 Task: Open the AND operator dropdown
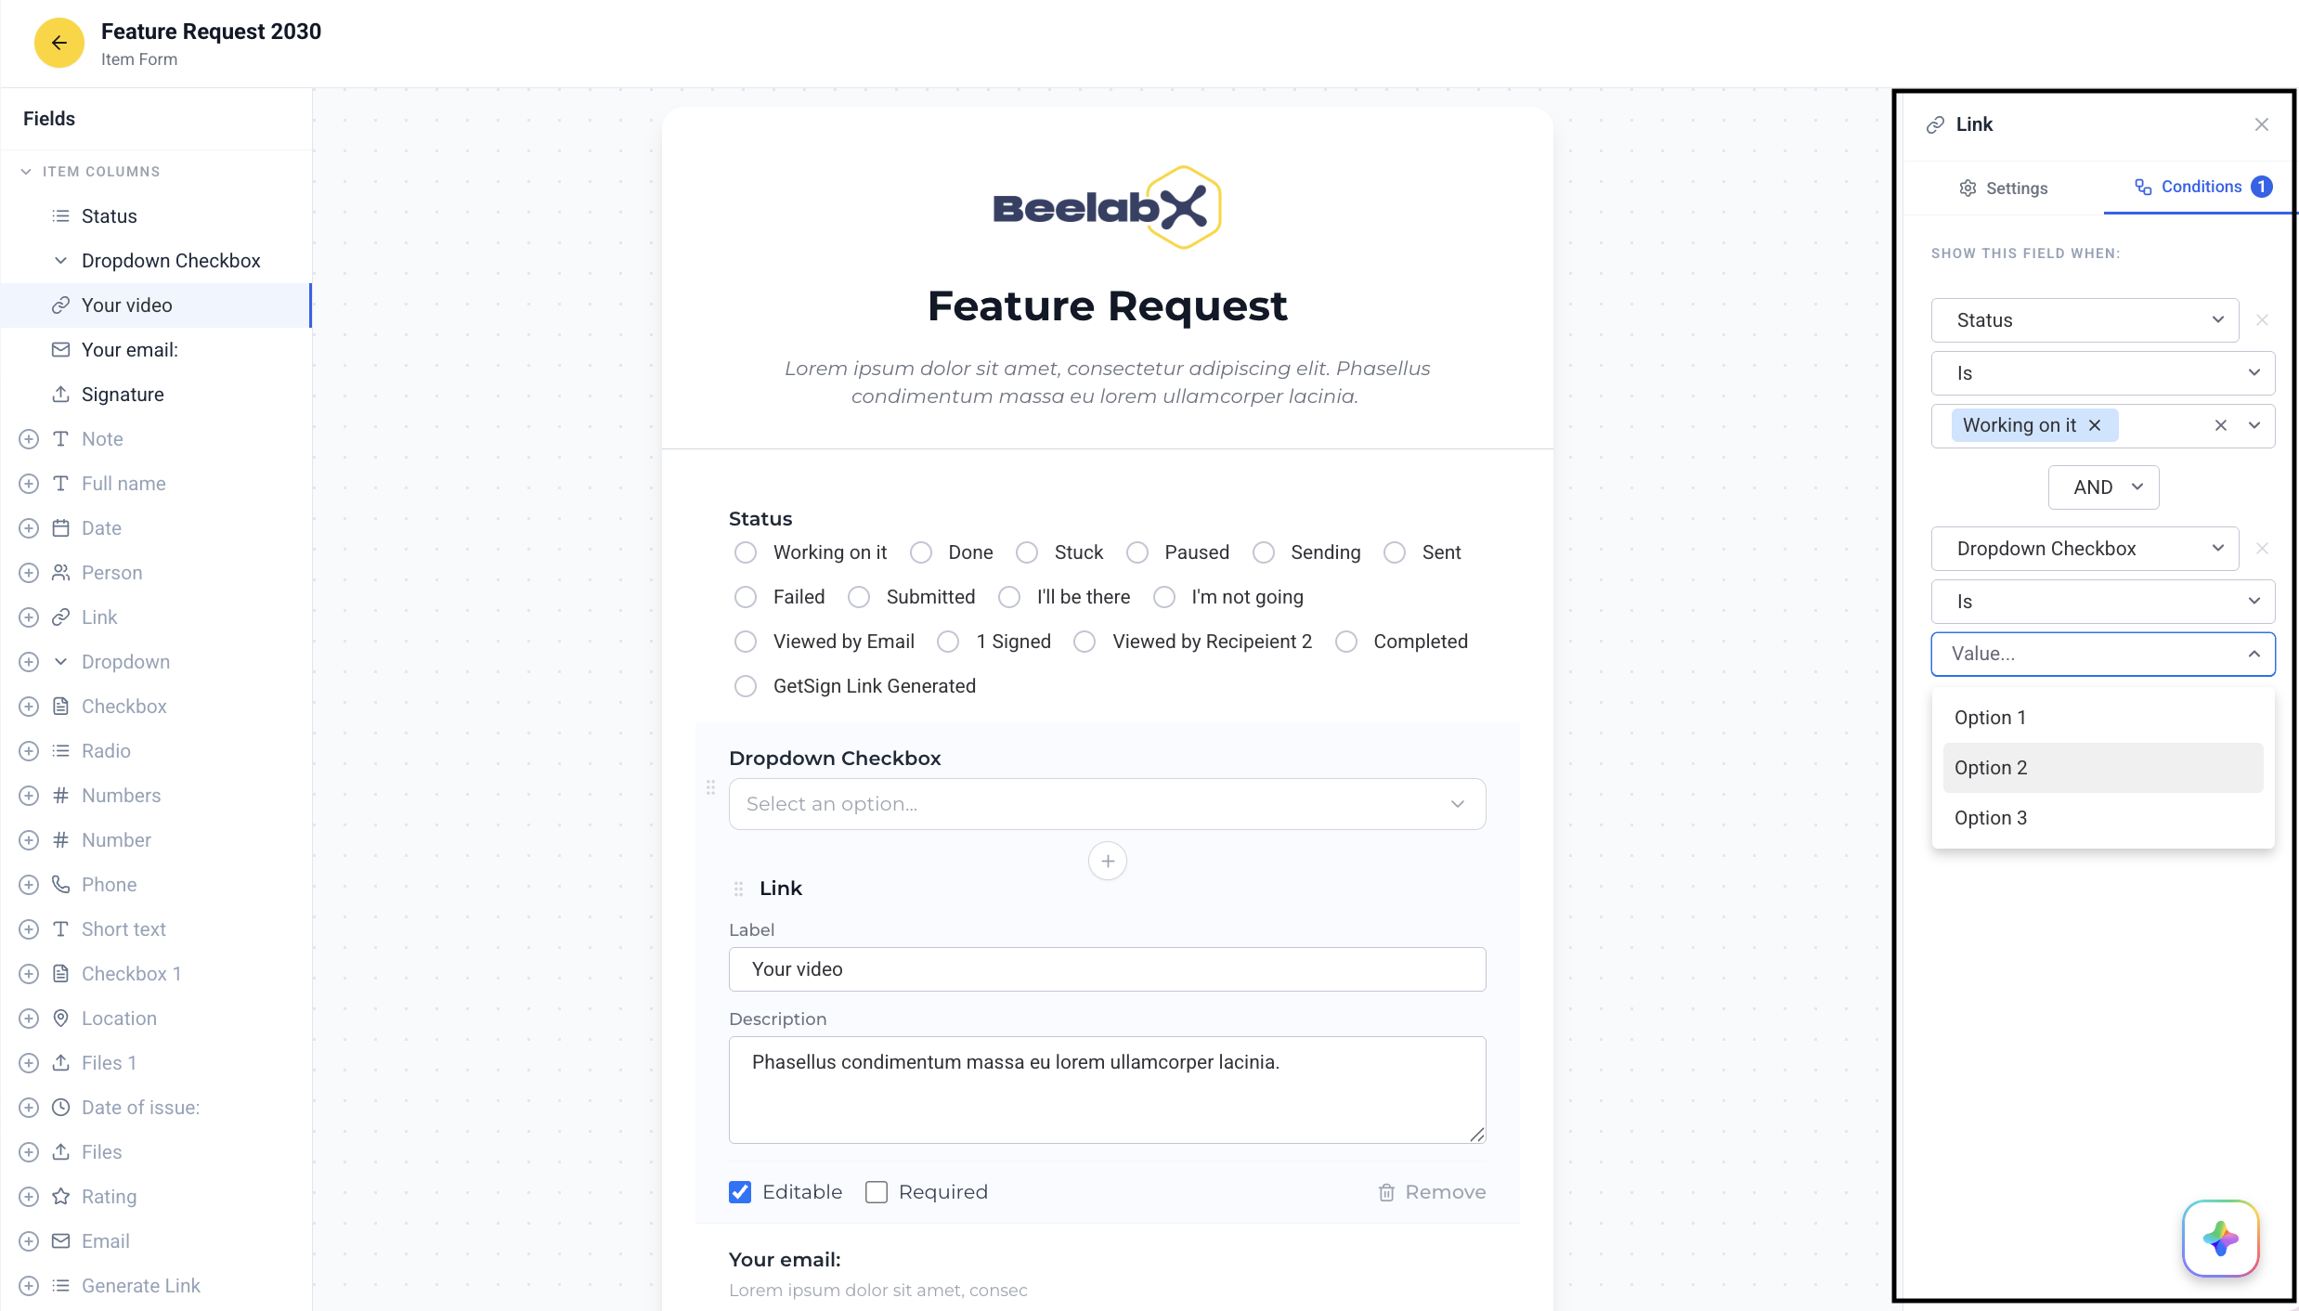[2104, 487]
